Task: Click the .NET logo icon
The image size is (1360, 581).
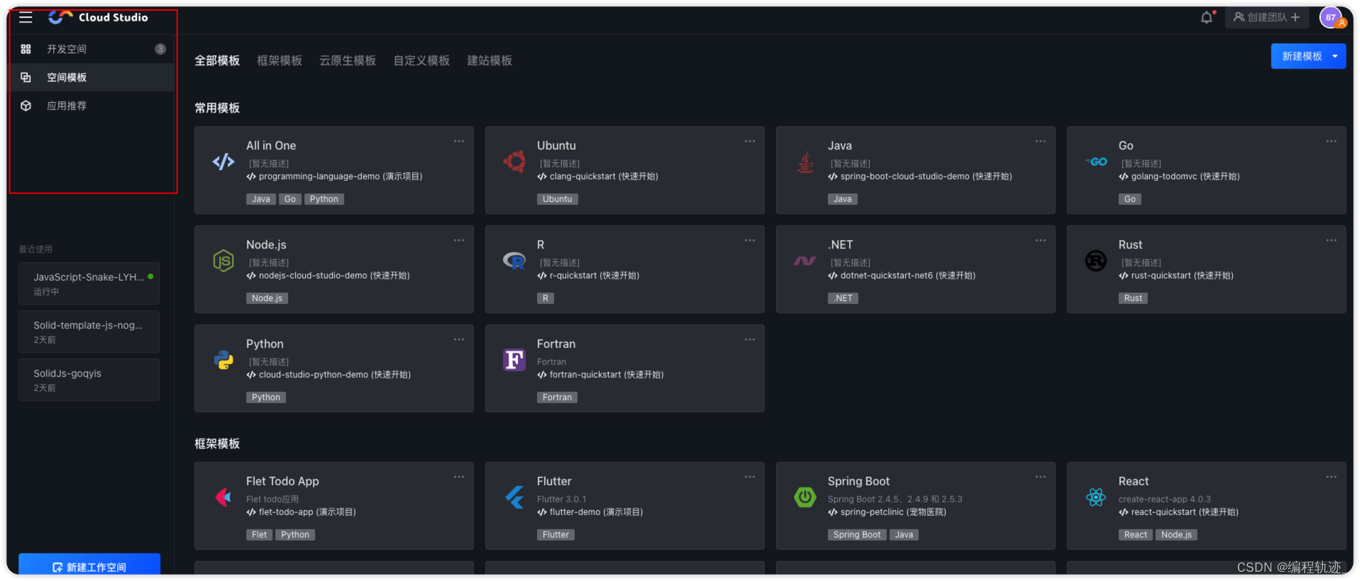Action: (x=805, y=261)
